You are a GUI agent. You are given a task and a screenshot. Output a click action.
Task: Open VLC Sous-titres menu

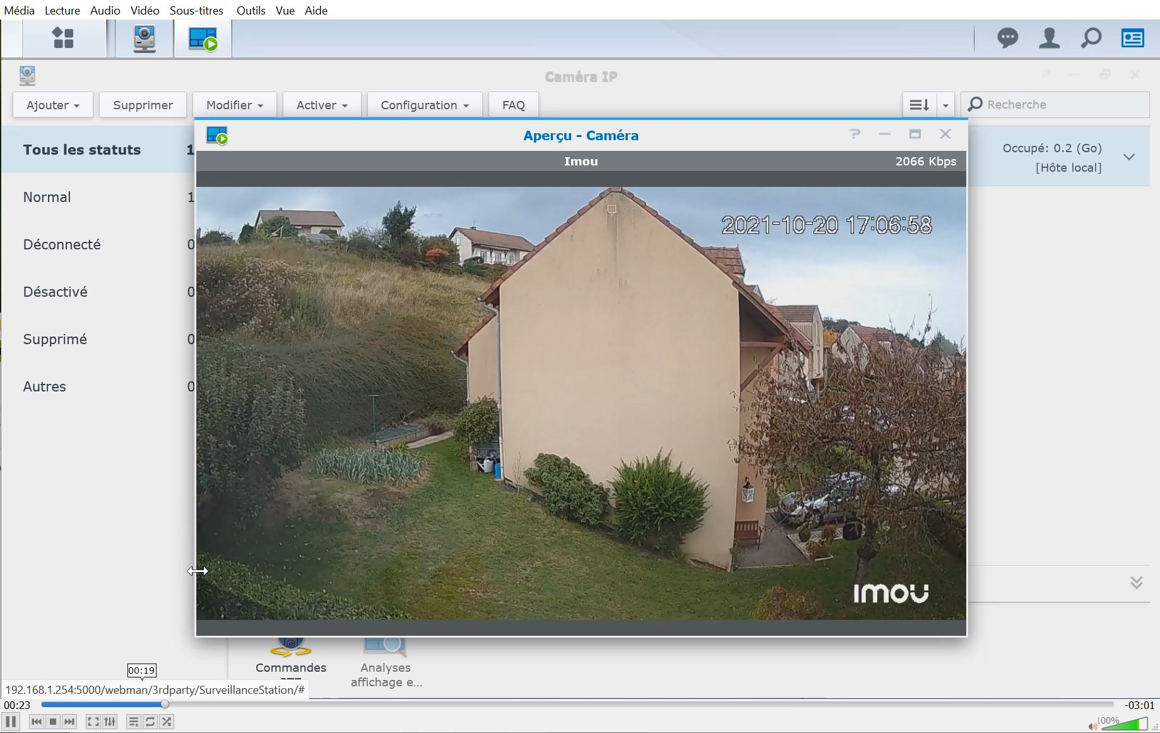point(197,10)
